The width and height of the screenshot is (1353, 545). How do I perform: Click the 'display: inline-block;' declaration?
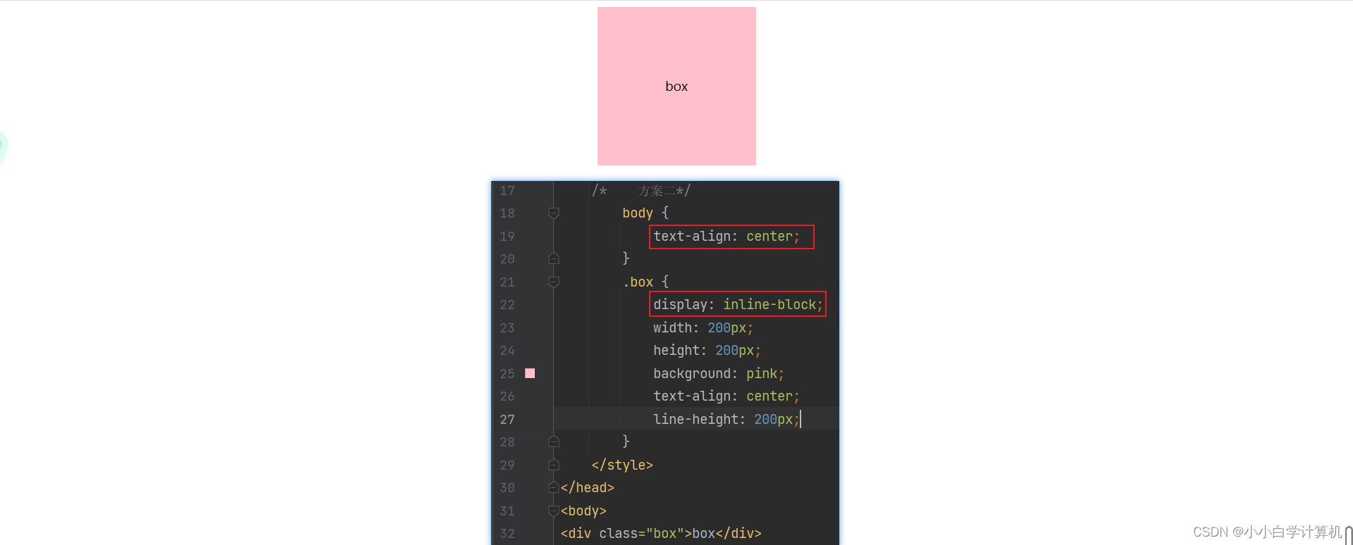[x=738, y=304]
